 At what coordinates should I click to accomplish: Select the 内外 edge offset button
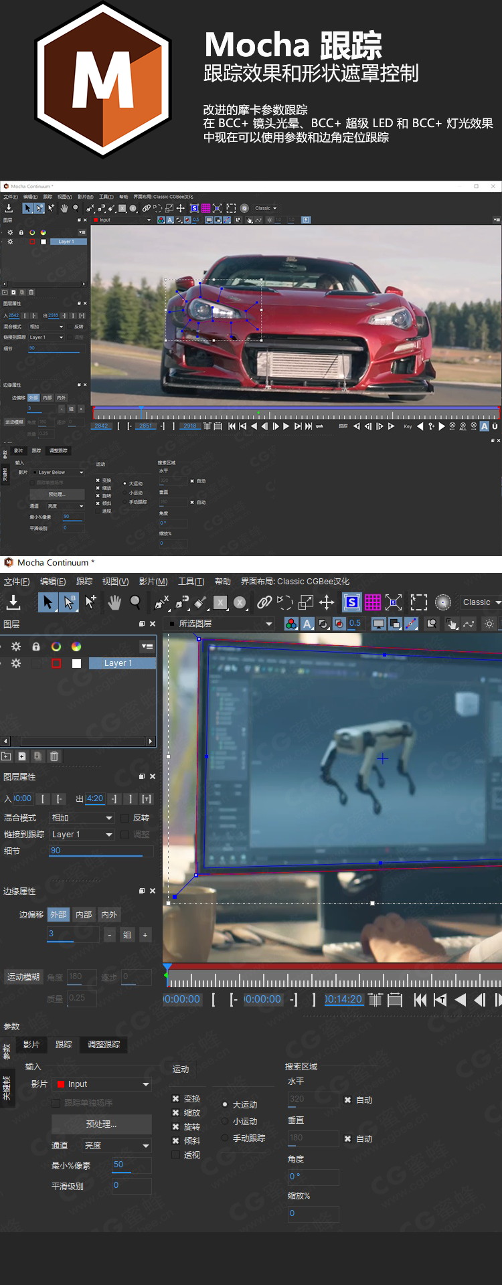[109, 915]
